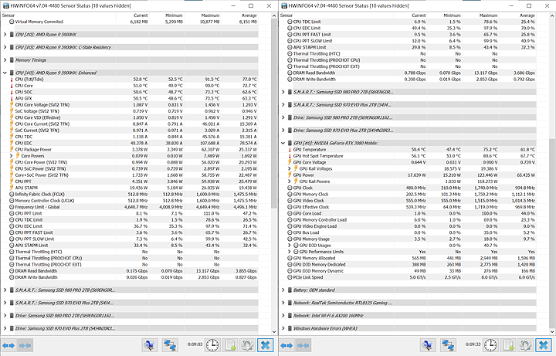Click the Maximum column header in left window

[x=210, y=15]
